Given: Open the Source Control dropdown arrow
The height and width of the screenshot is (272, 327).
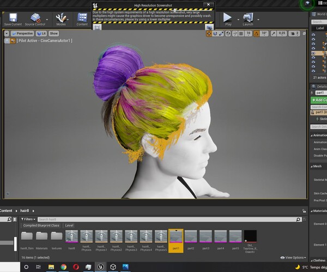Looking at the screenshot, I should [x=47, y=20].
